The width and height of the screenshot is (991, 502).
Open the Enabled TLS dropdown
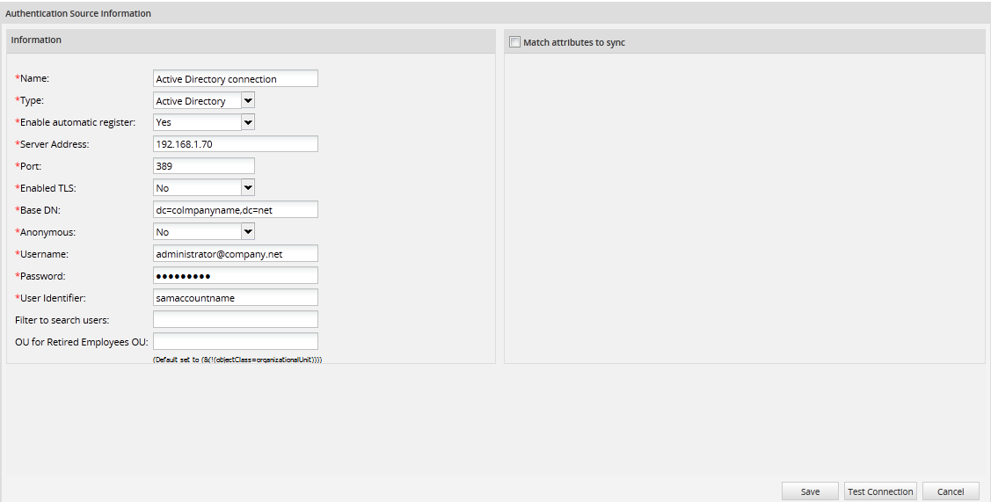click(204, 188)
